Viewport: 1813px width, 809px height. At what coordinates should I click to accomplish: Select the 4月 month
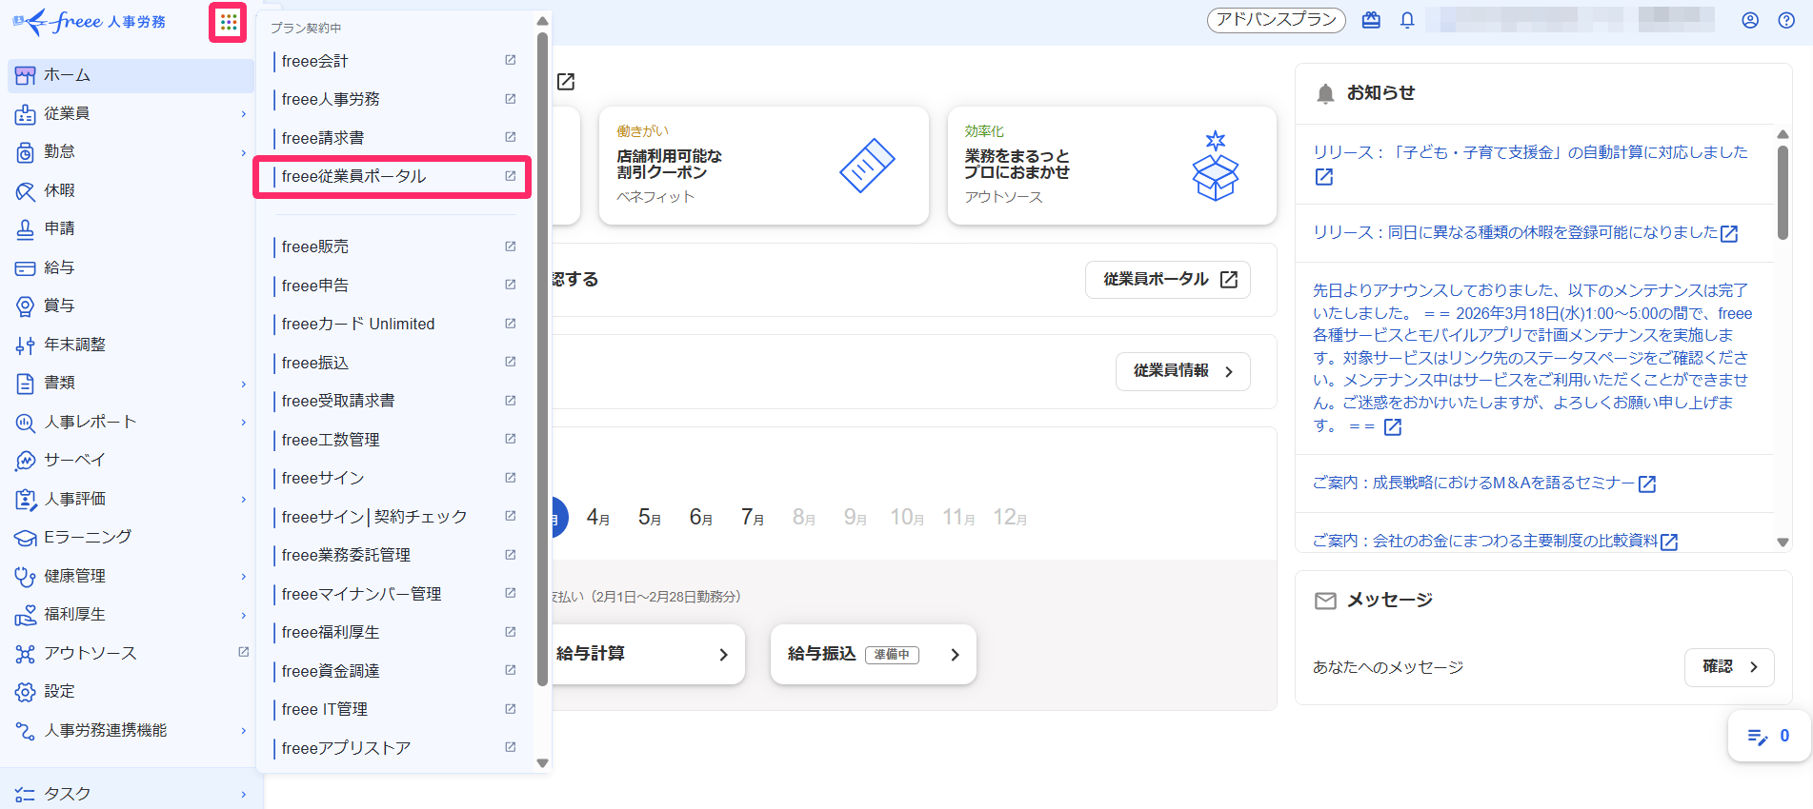pos(598,518)
